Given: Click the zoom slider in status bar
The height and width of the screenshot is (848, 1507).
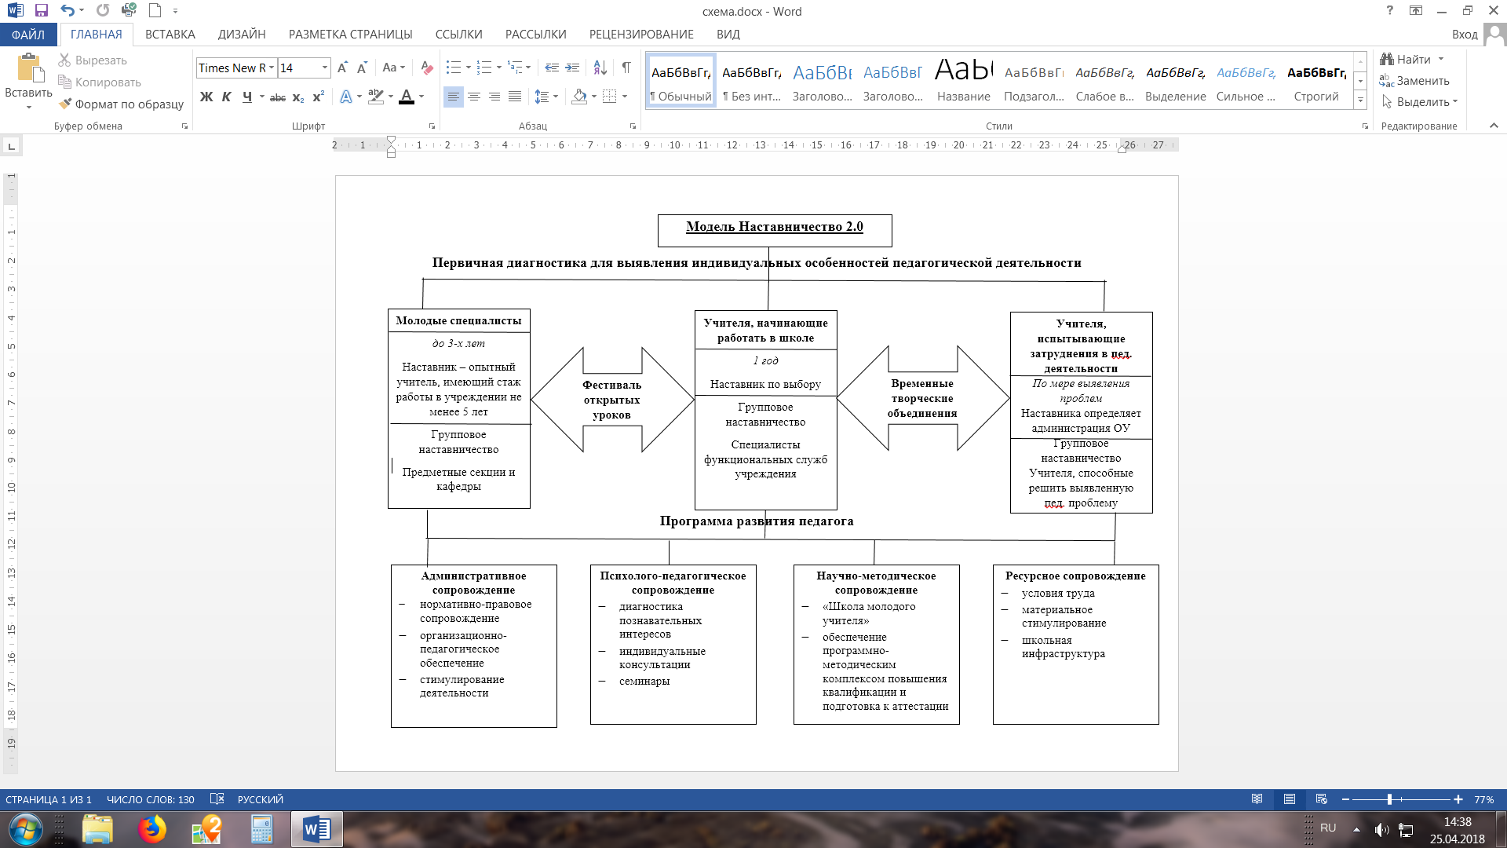Looking at the screenshot, I should pos(1389,799).
